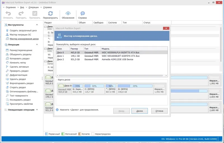Click the Отмена button
The width and height of the screenshot is (224, 143).
click(159, 111)
